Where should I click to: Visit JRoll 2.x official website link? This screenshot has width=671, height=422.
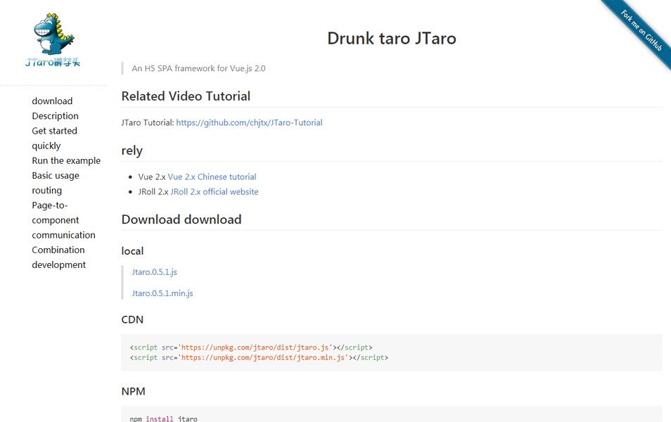click(x=215, y=192)
